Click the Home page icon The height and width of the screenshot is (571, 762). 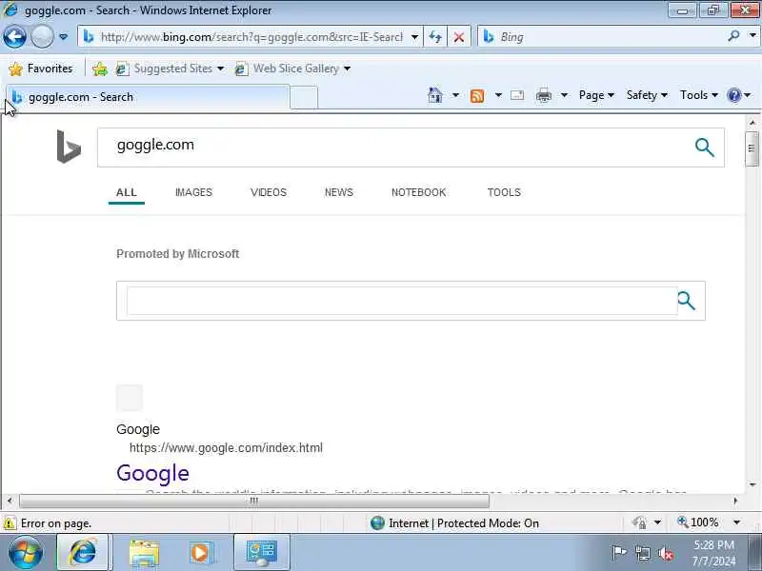pyautogui.click(x=435, y=95)
